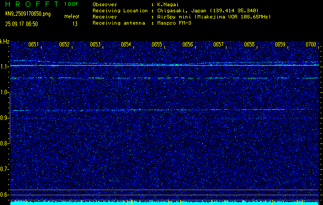Screen dimensions: 323x205
Task: Click the 0656 time marker
Action: click(187, 45)
